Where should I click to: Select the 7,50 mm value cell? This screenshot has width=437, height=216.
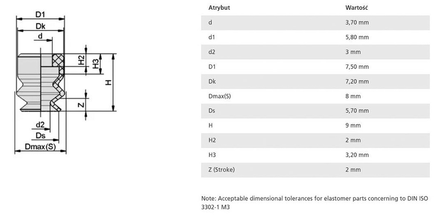357,67
